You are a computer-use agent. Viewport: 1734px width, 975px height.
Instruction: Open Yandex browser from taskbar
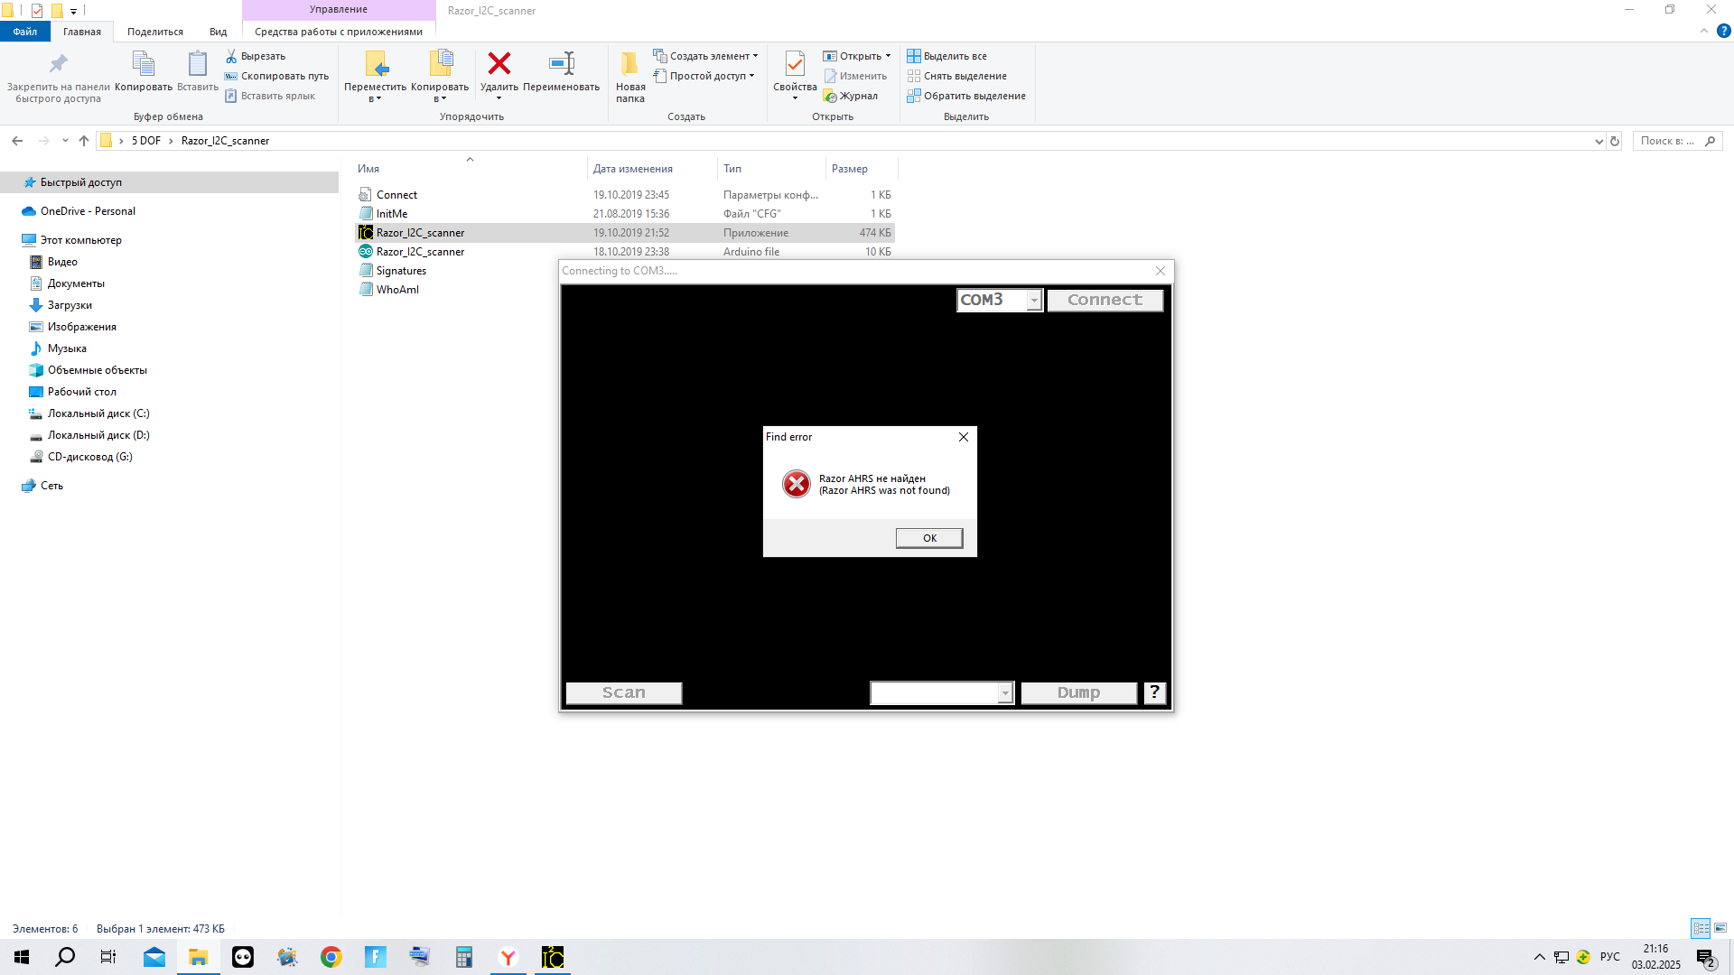tap(508, 957)
